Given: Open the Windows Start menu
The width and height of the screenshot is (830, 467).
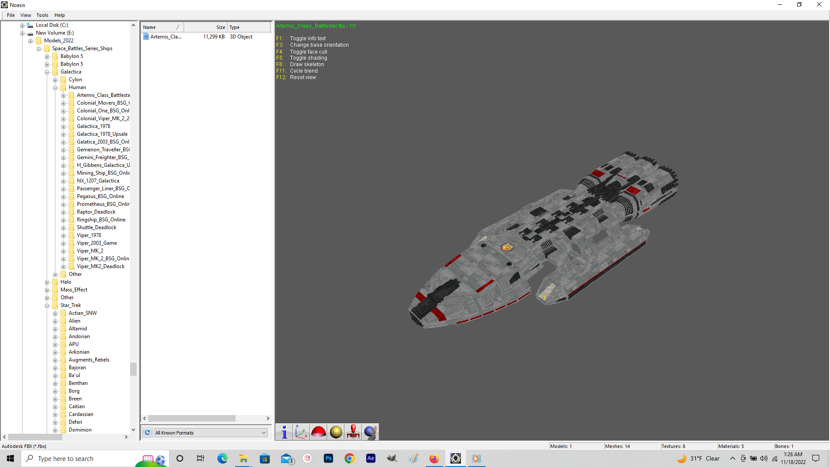Looking at the screenshot, I should tap(10, 458).
